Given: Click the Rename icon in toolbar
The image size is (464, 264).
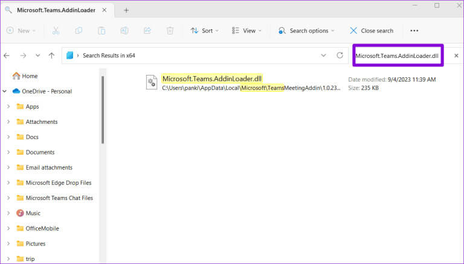Looking at the screenshot, I should click(124, 30).
